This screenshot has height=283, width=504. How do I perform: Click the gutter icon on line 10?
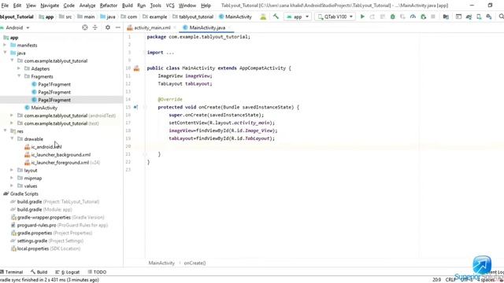pos(136,68)
